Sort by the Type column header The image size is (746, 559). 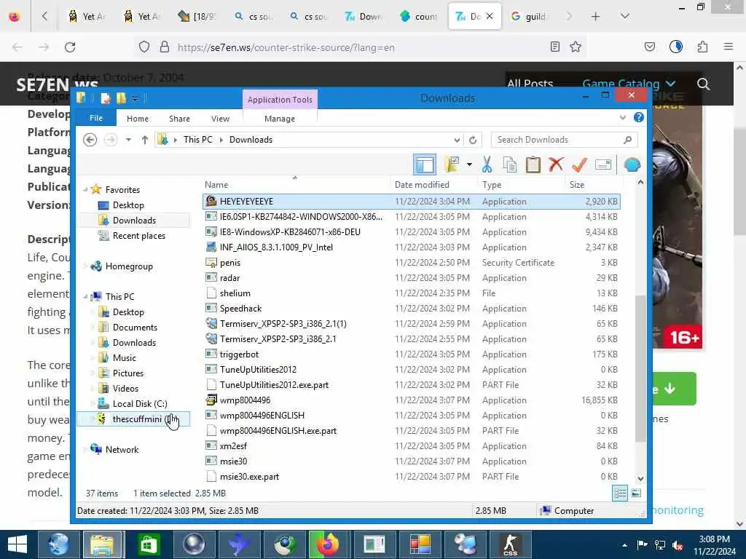(521, 184)
